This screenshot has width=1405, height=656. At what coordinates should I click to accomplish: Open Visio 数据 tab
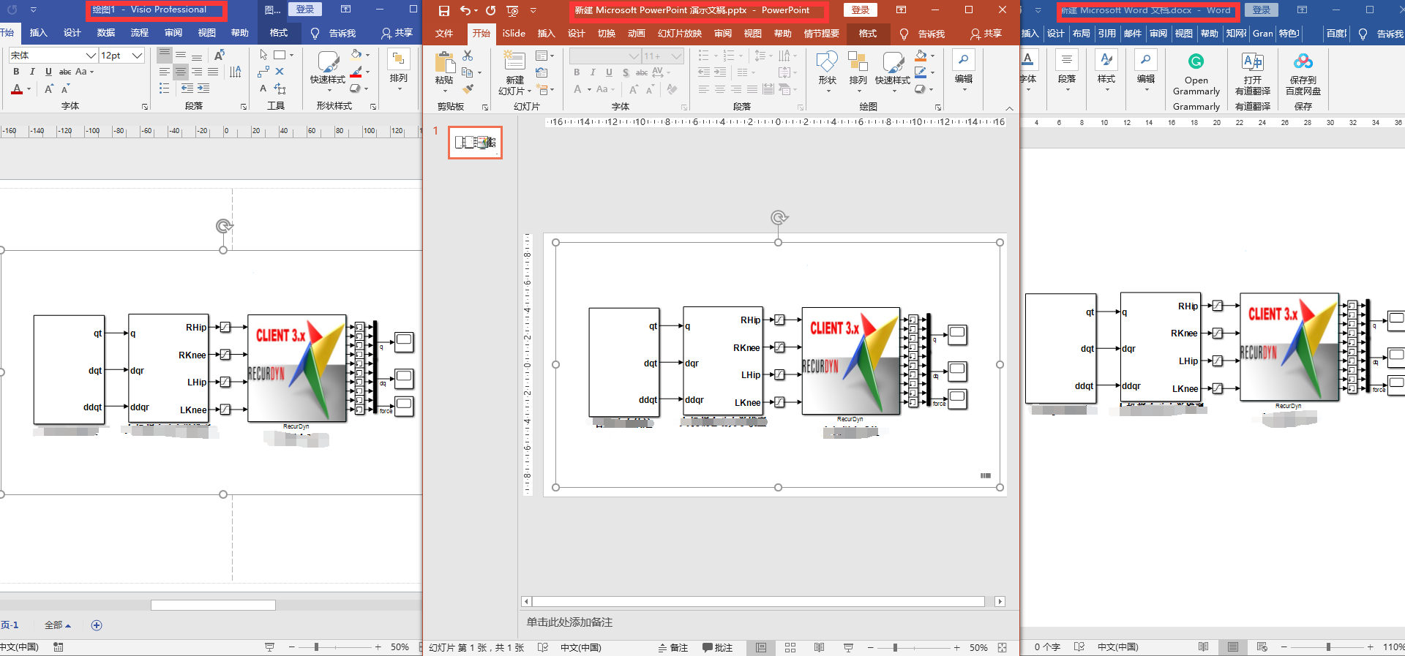tap(106, 33)
